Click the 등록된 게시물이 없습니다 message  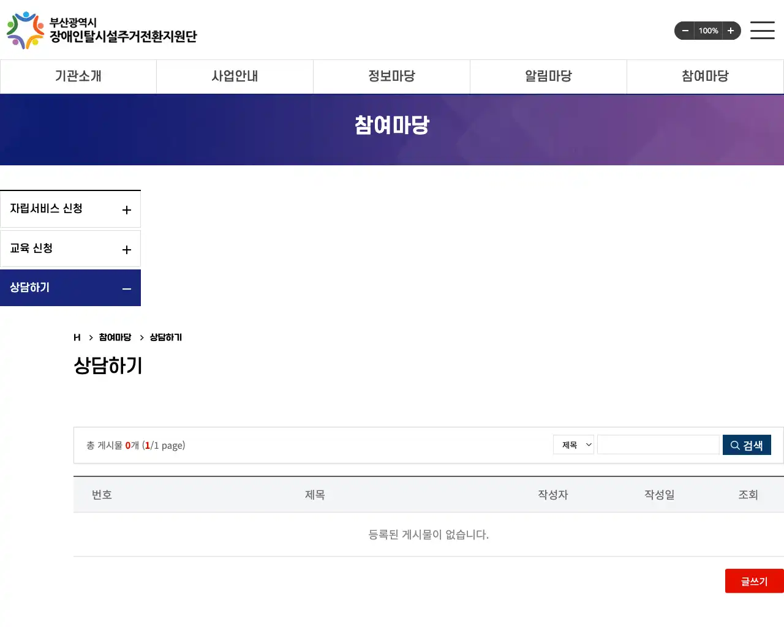point(429,535)
